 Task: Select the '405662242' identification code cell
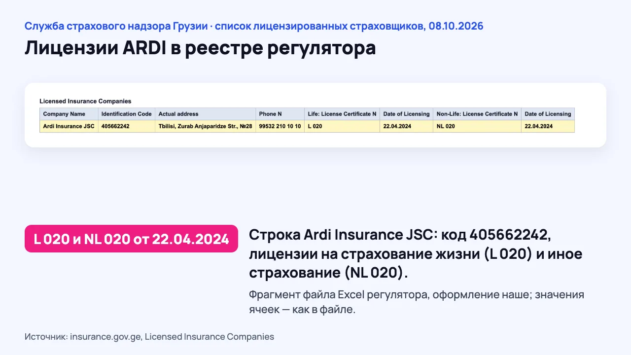coord(127,126)
